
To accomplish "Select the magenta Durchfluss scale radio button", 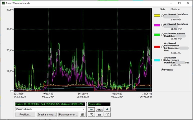I will tap(162, 25).
